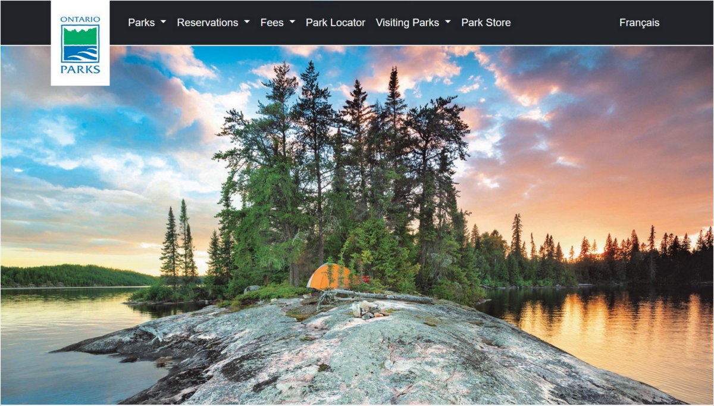Expand the Parks dropdown arrow
The width and height of the screenshot is (714, 406).
163,23
